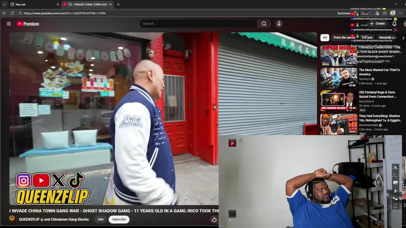Screen dimensions: 406x228
Task: Open YouTube notifications bell
Action: tap(394, 24)
